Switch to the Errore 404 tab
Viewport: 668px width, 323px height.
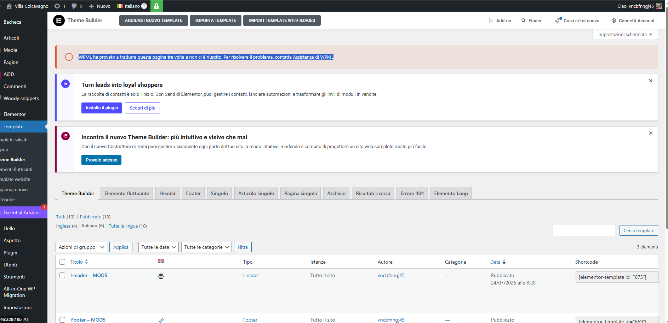(x=412, y=193)
